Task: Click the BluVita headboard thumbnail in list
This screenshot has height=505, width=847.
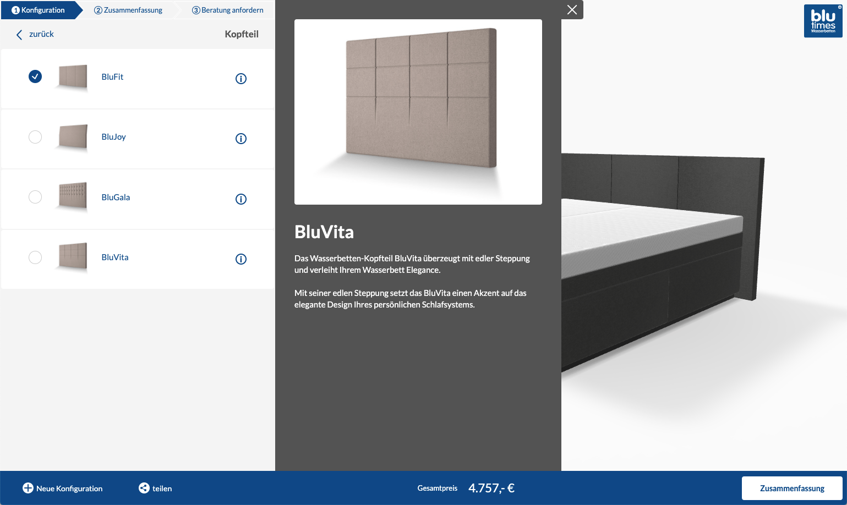Action: pos(73,257)
